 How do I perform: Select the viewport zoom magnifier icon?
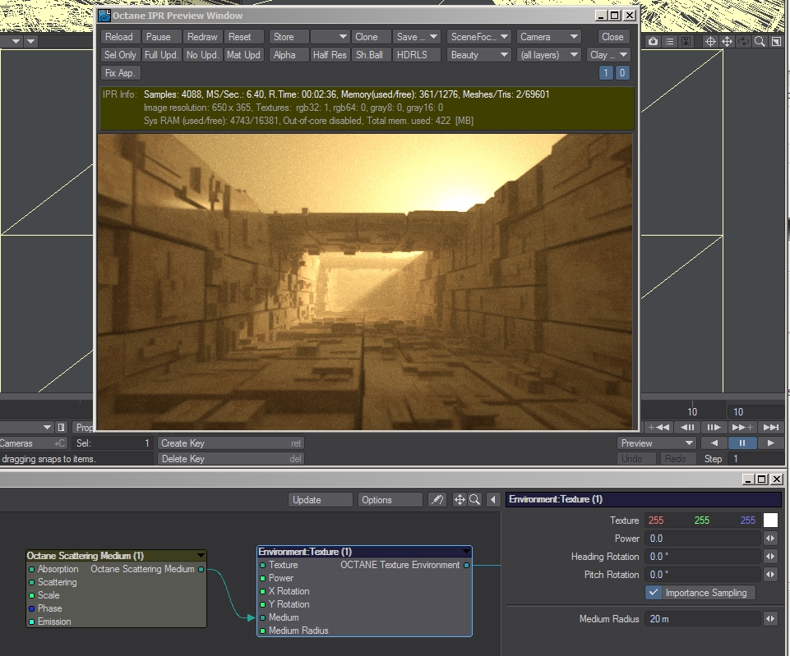click(760, 42)
